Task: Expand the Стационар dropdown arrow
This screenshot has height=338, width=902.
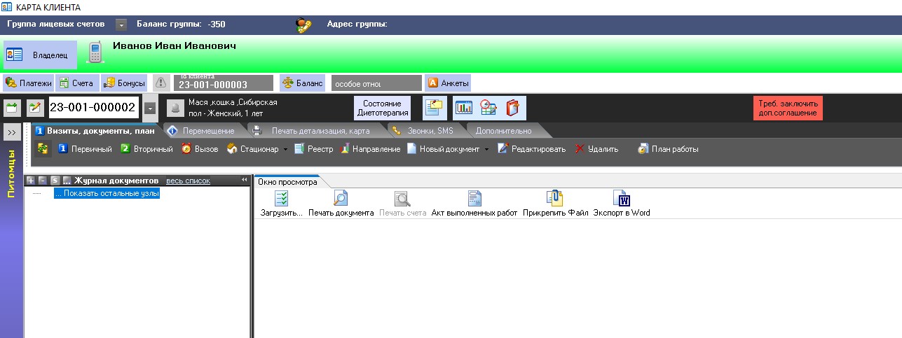Action: [x=286, y=149]
